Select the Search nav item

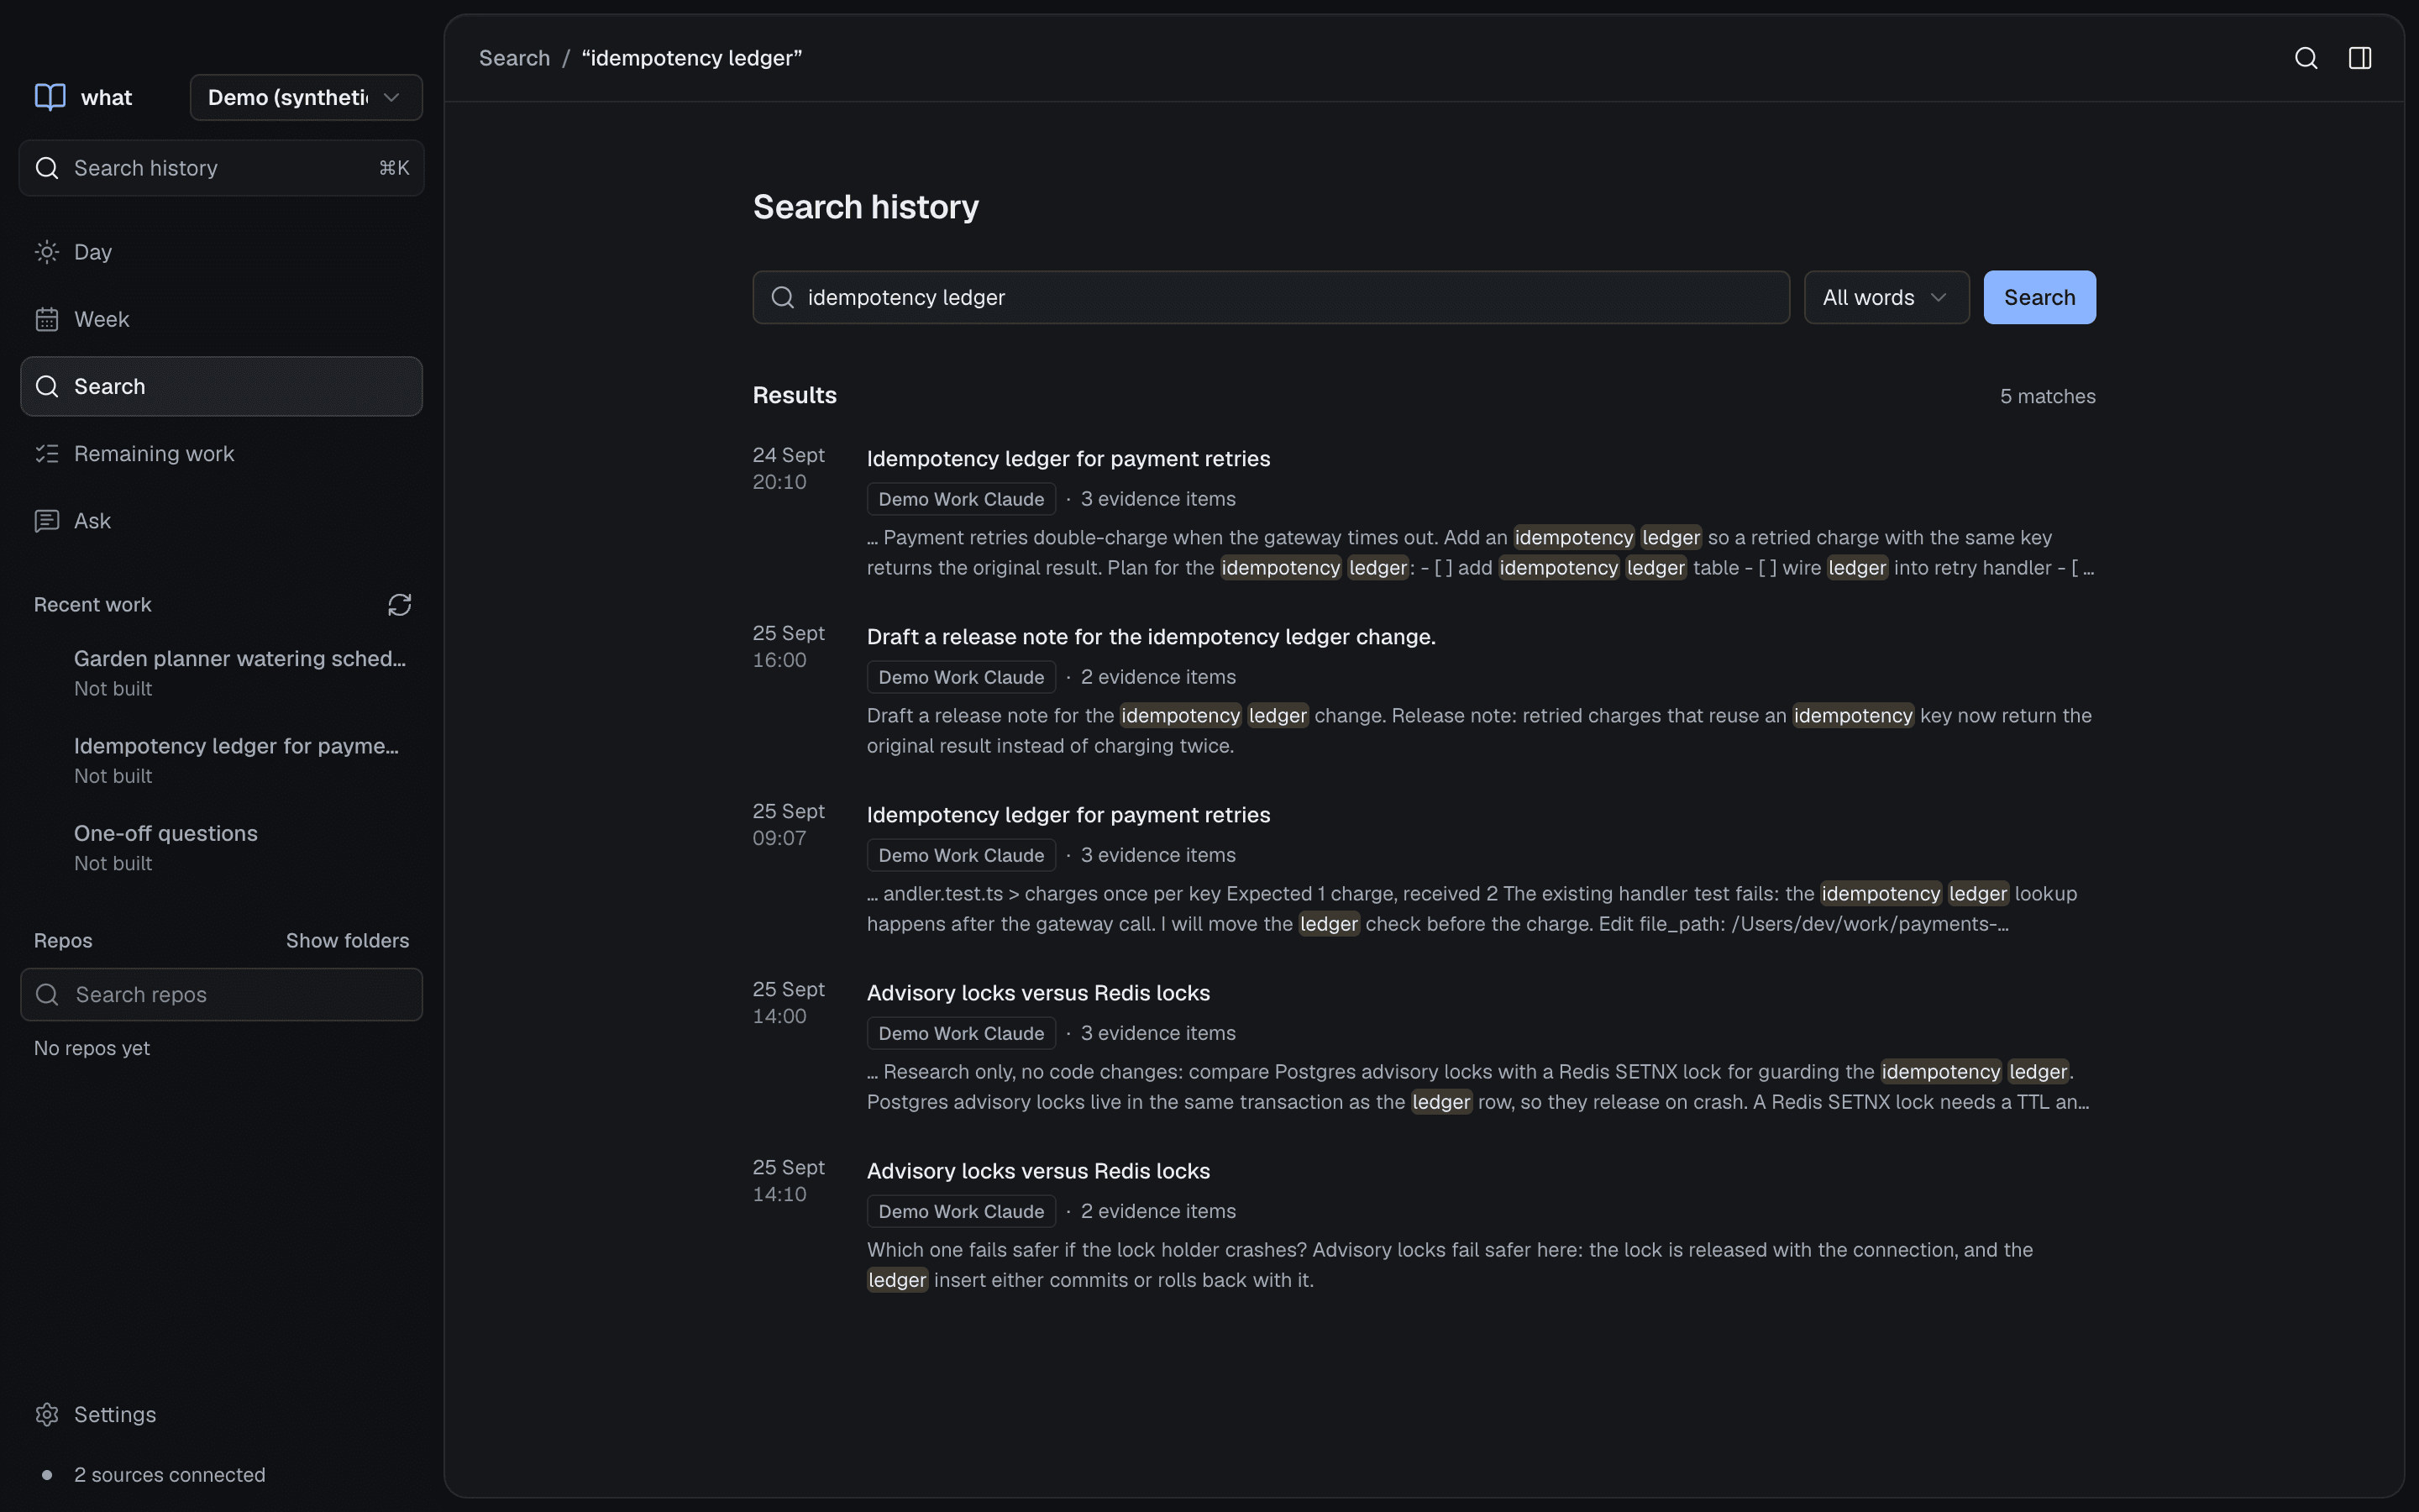[x=221, y=387]
